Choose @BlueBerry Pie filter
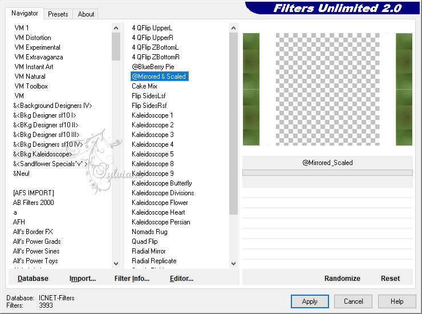The image size is (422, 314). tap(153, 67)
